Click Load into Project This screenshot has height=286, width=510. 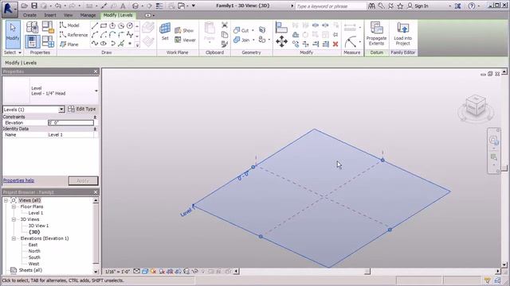coord(402,33)
